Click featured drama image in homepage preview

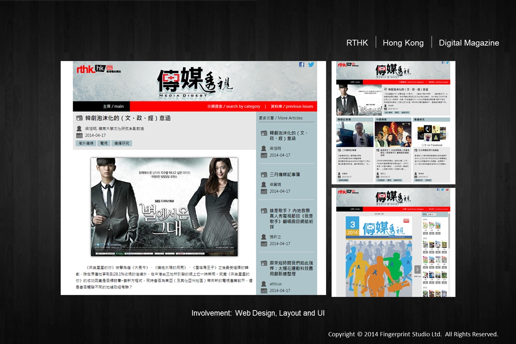tap(359, 100)
